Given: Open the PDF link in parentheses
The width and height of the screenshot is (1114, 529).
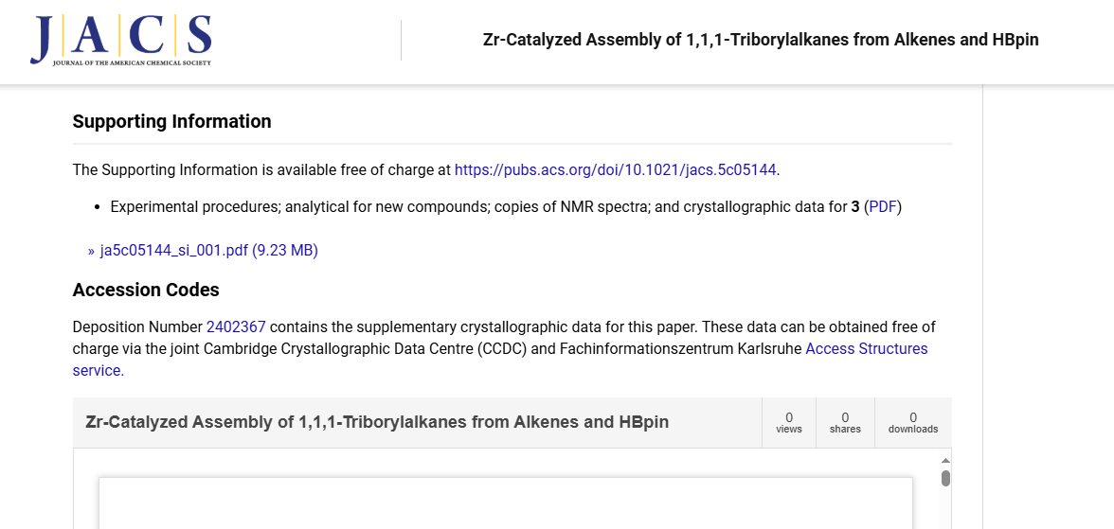Looking at the screenshot, I should click(x=883, y=207).
